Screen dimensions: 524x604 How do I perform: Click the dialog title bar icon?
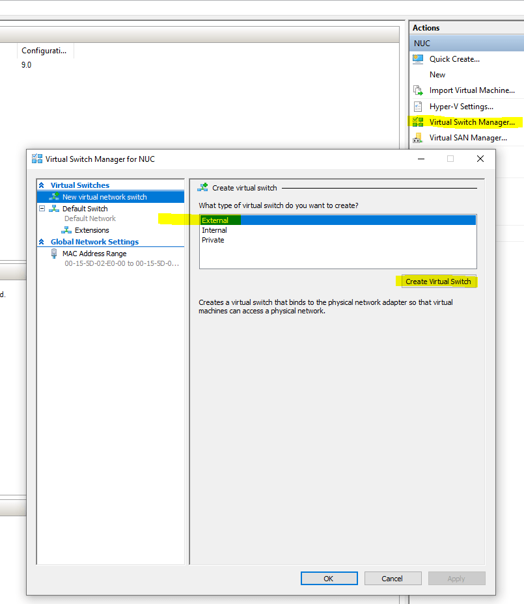coord(37,159)
